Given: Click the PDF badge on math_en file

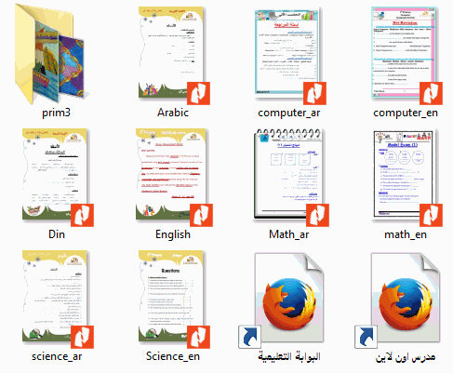Looking at the screenshot, I should [431, 215].
